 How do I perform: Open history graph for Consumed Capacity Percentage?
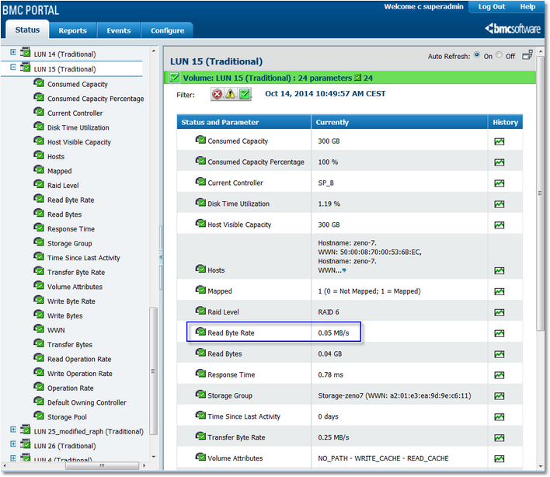pos(499,162)
